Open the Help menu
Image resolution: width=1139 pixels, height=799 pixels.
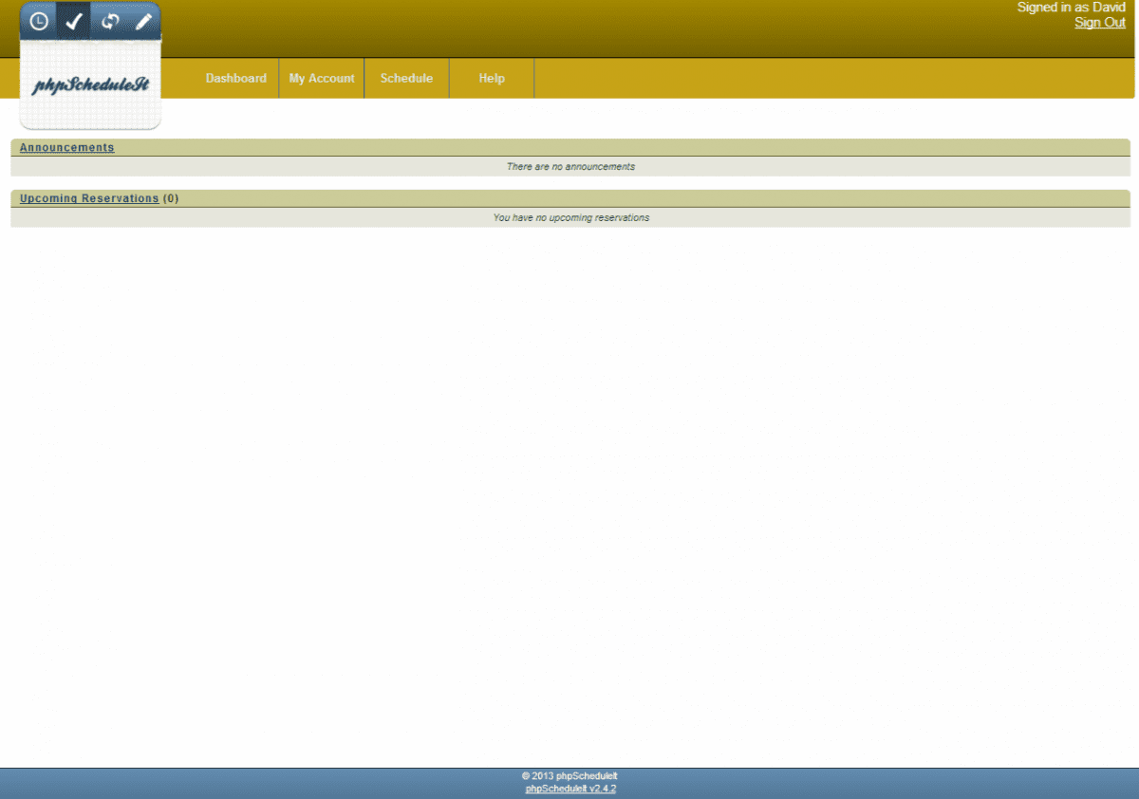coord(492,79)
